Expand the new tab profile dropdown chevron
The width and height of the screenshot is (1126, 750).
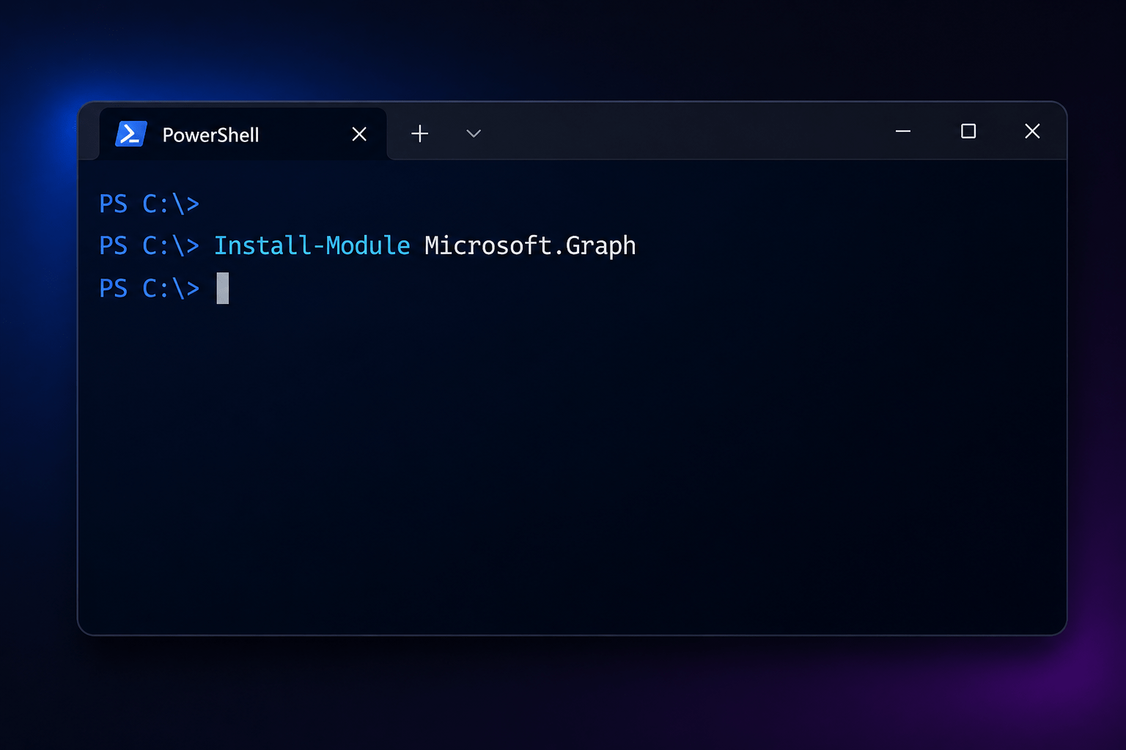click(x=474, y=133)
